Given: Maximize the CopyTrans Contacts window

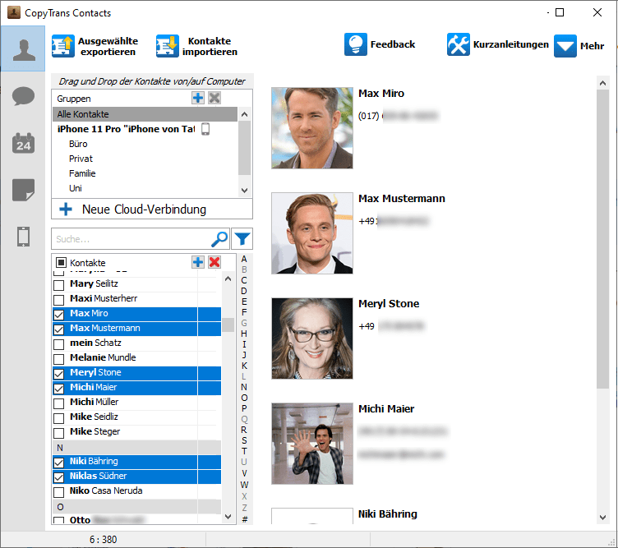Looking at the screenshot, I should coord(560,12).
